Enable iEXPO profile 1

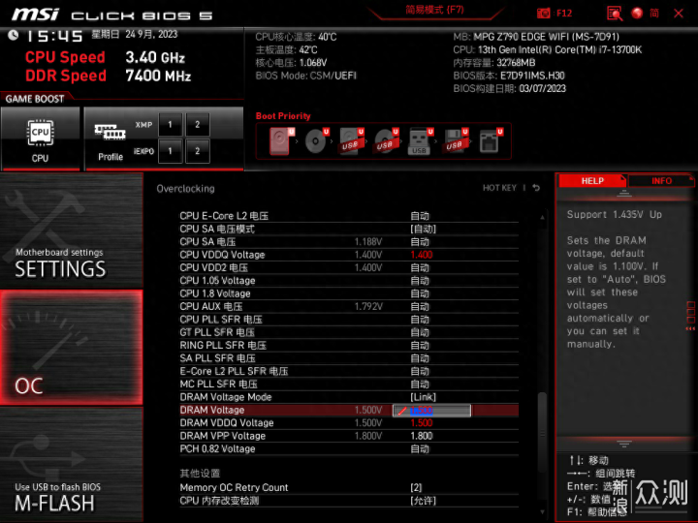tap(170, 151)
